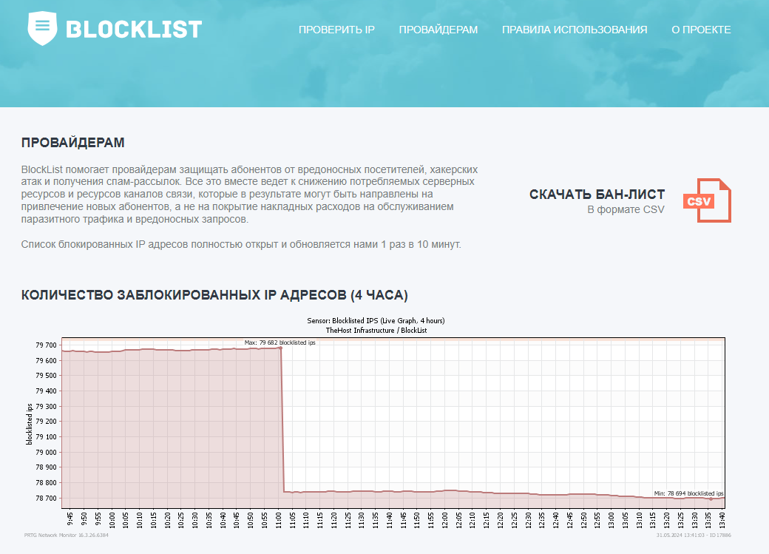This screenshot has height=554, width=769.
Task: Click the 11:00 time axis label
Action: point(278,520)
